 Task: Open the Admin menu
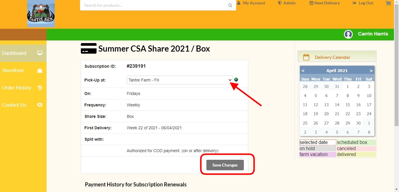287,3
